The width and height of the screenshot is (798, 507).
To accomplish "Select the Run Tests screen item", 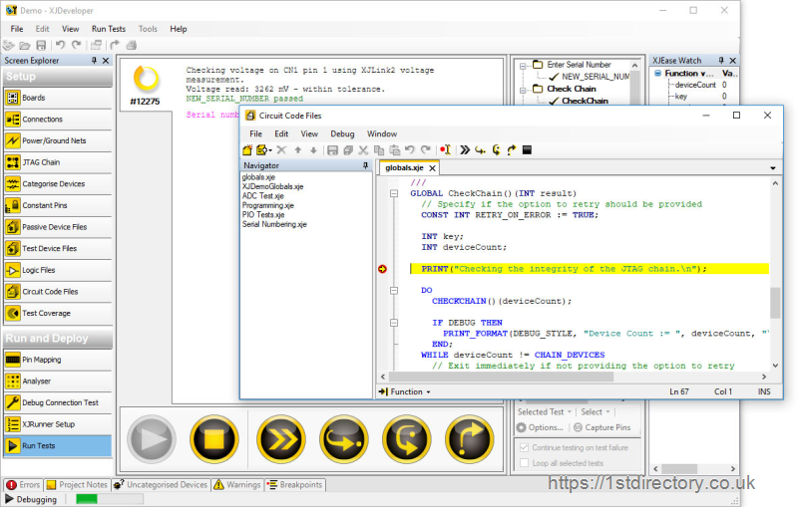I will 58,446.
